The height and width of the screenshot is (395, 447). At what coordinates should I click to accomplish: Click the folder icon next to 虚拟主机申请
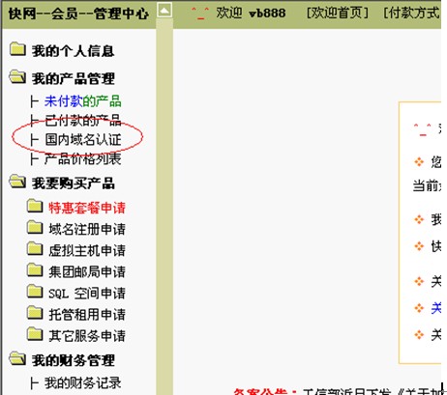coord(35,249)
